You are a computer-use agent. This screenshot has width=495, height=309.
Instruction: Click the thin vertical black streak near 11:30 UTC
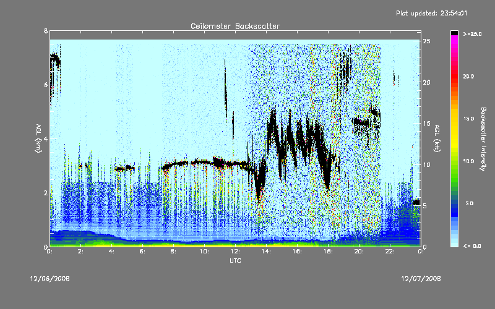point(226,91)
